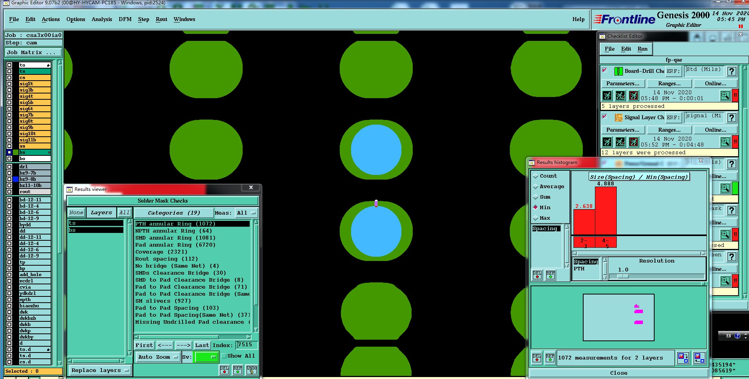Screen dimensions: 749x379
Task: Click ERF: button for Board-Drill Checks
Action: tap(673, 71)
